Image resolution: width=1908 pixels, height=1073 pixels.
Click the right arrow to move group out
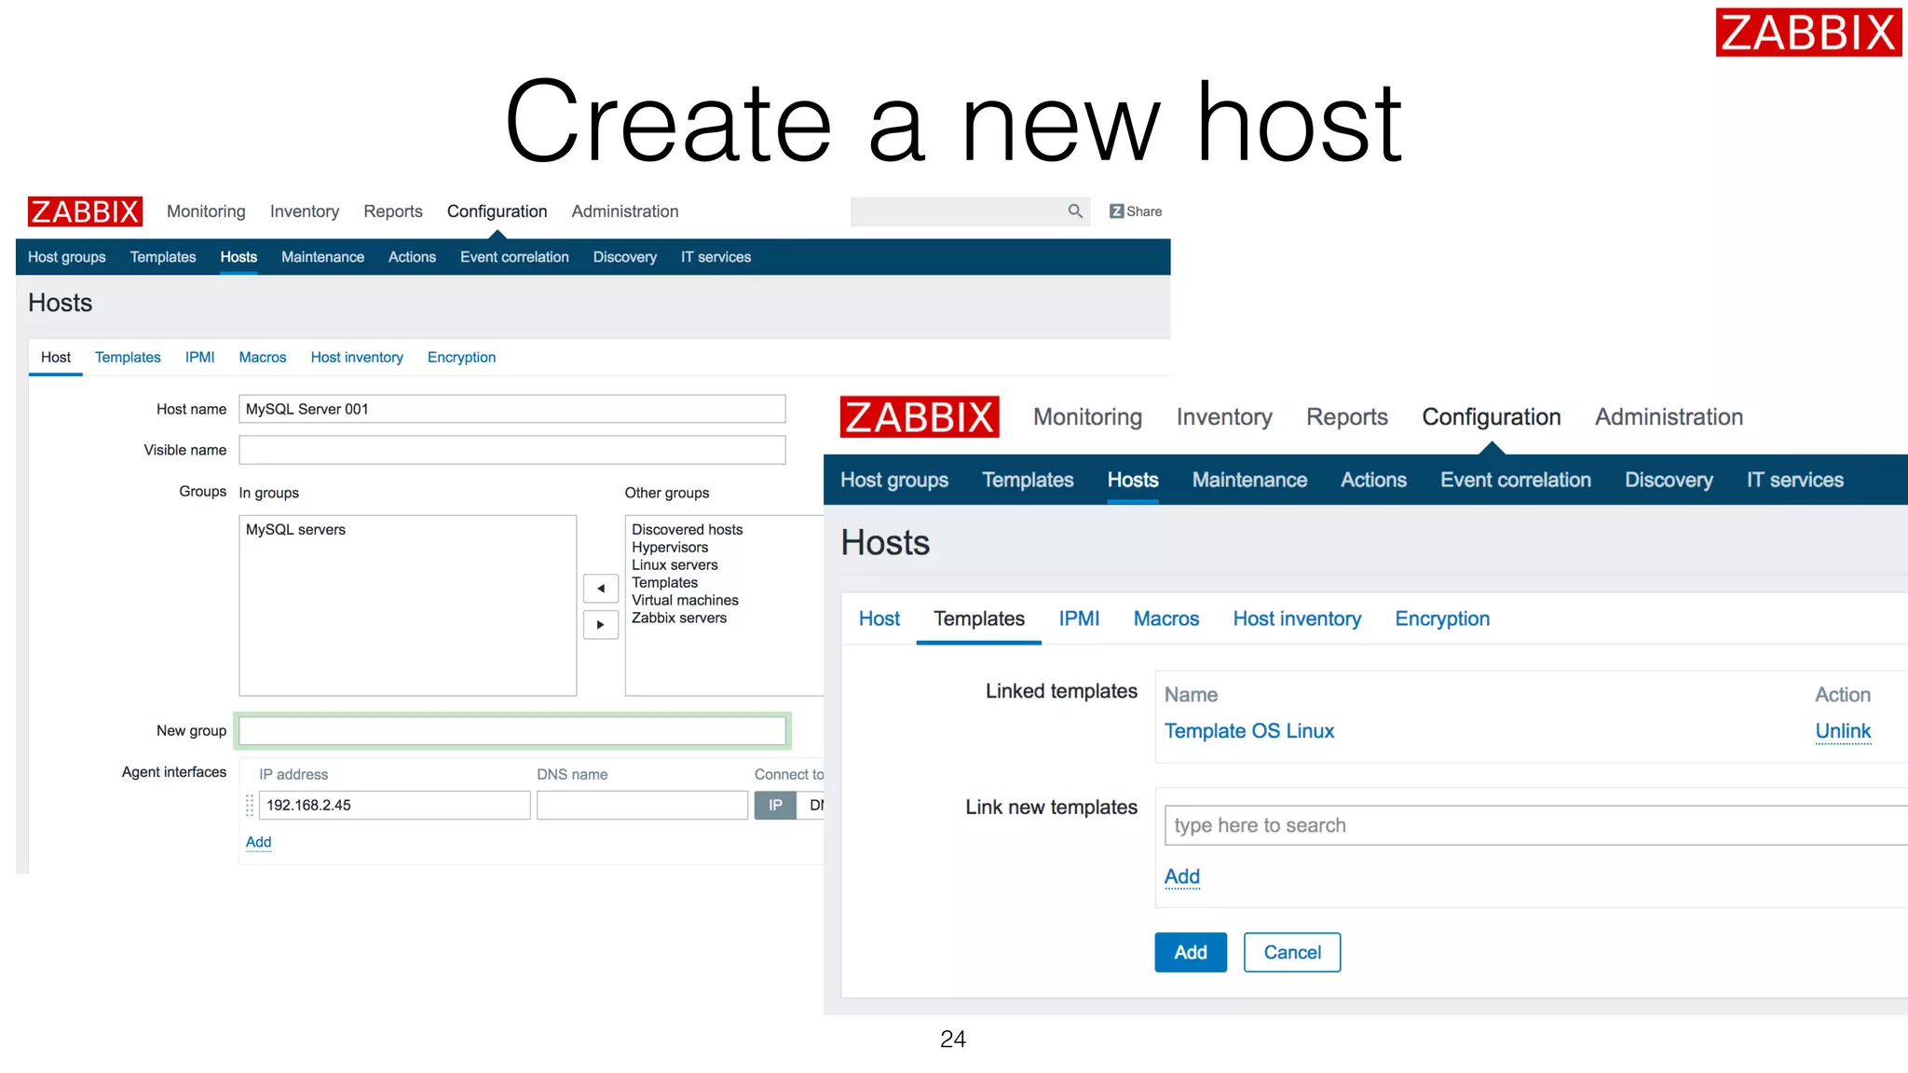[601, 625]
